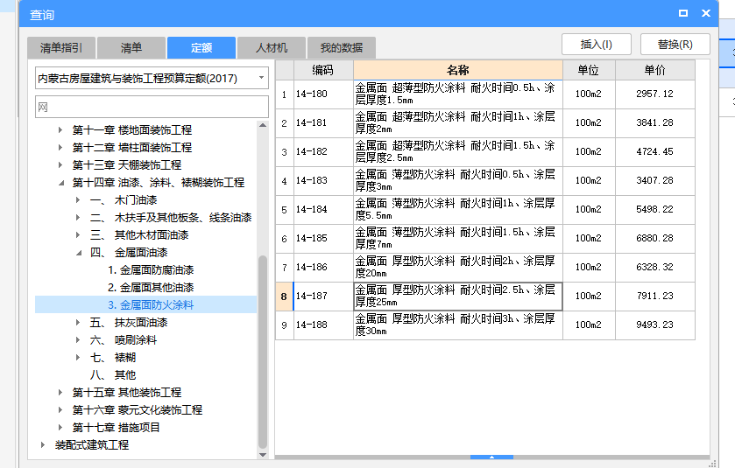Screen dimensions: 735x468
Task: Click unit price 2957.12
Action: [655, 94]
